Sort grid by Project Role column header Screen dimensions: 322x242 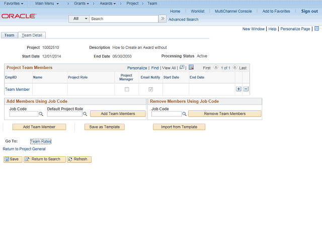tap(77, 77)
